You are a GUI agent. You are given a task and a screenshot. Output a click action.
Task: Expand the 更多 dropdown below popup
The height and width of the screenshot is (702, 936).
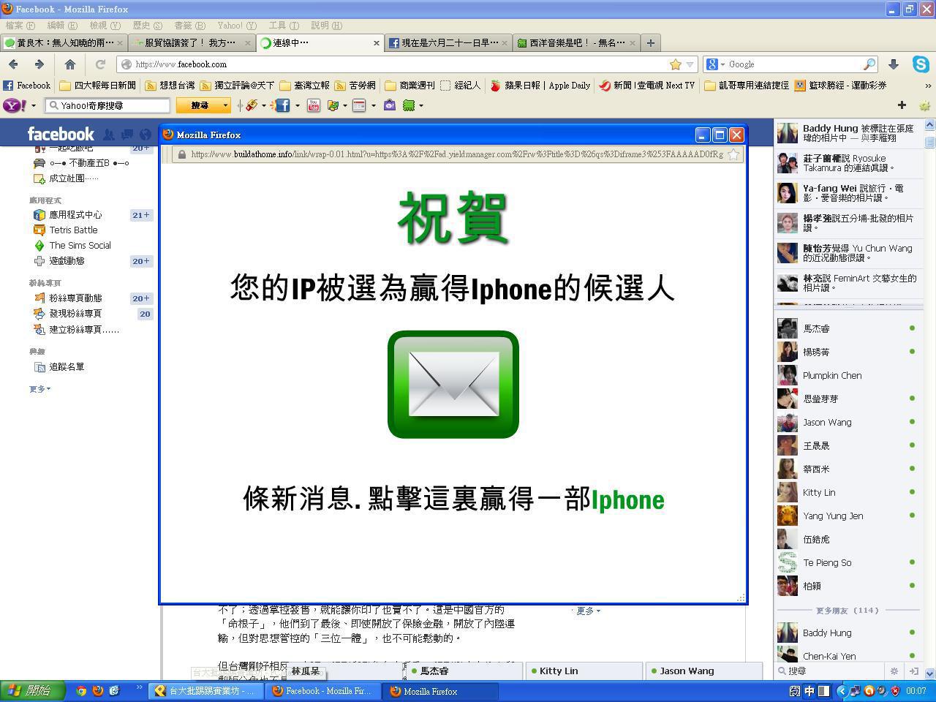tap(588, 611)
